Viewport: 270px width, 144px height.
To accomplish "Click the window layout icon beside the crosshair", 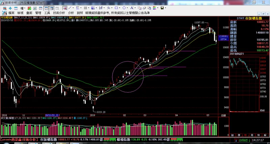I will tap(16, 8).
